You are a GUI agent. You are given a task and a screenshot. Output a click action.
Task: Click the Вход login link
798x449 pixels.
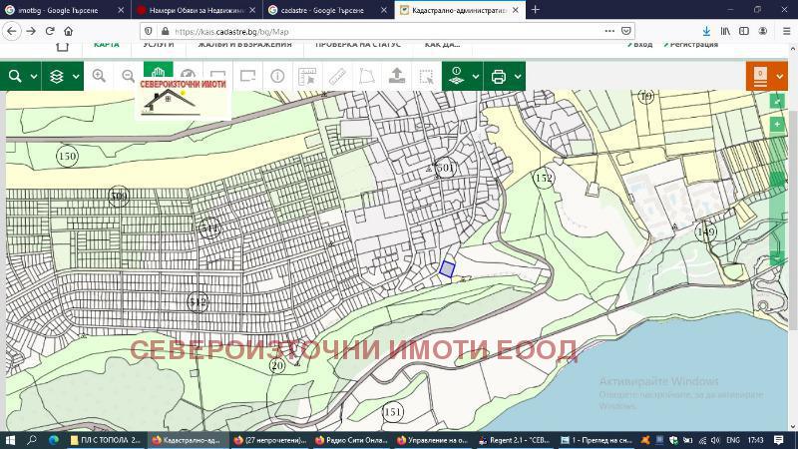[640, 44]
